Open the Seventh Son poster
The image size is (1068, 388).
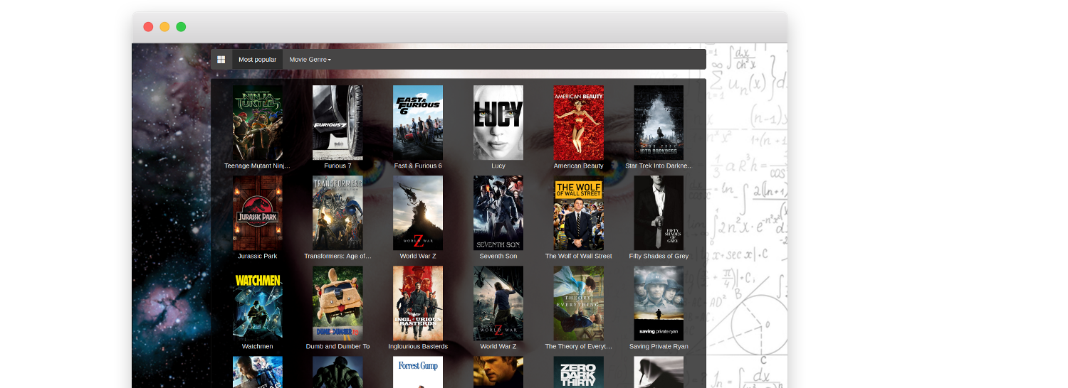click(x=498, y=213)
